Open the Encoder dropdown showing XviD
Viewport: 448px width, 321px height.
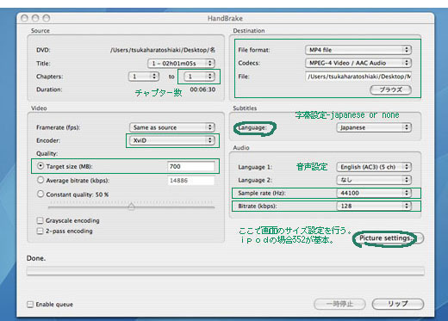pos(172,140)
